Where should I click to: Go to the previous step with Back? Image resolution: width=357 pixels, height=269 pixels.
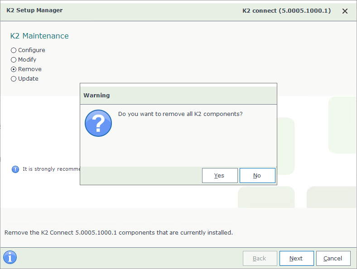point(260,258)
